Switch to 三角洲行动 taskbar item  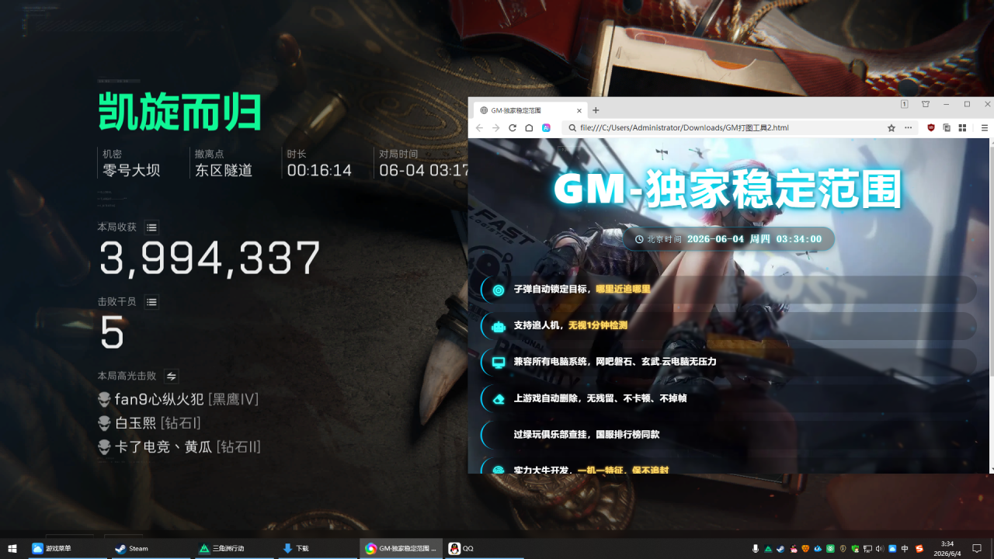tap(235, 548)
